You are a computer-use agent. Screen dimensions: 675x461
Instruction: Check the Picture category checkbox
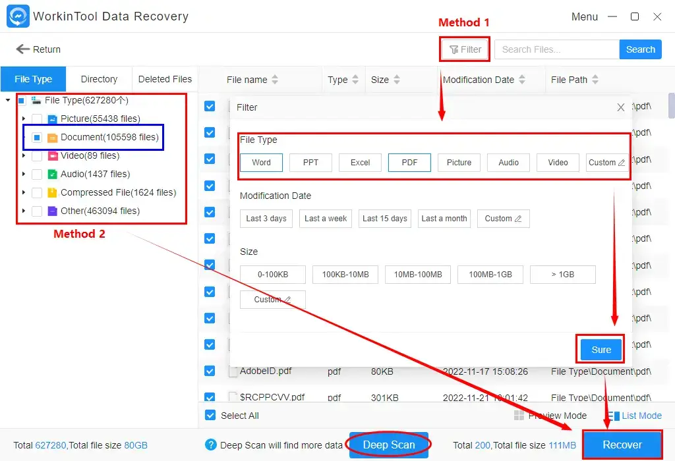(x=37, y=119)
